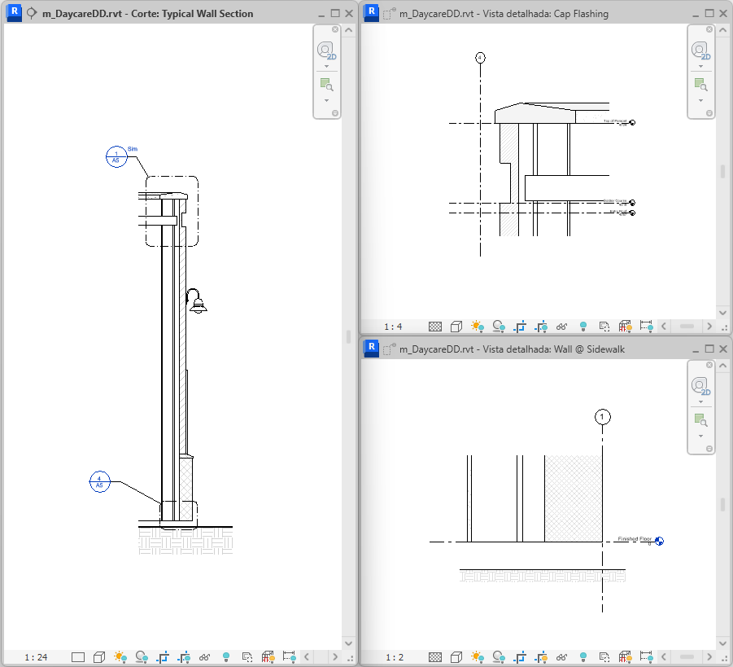Open Detail Level in Wall @ Sidewalk view
The image size is (733, 667).
tap(435, 657)
